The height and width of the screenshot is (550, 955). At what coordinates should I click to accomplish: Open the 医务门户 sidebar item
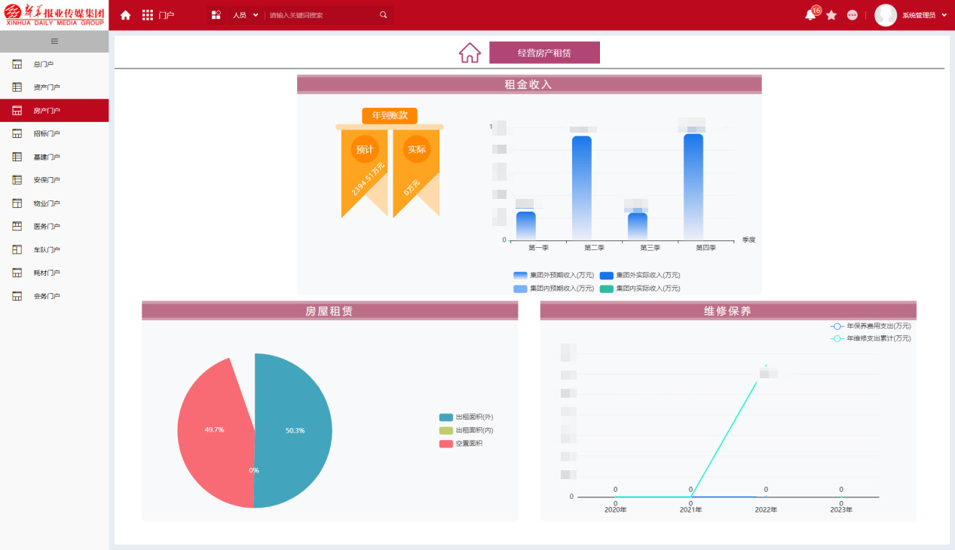click(54, 227)
